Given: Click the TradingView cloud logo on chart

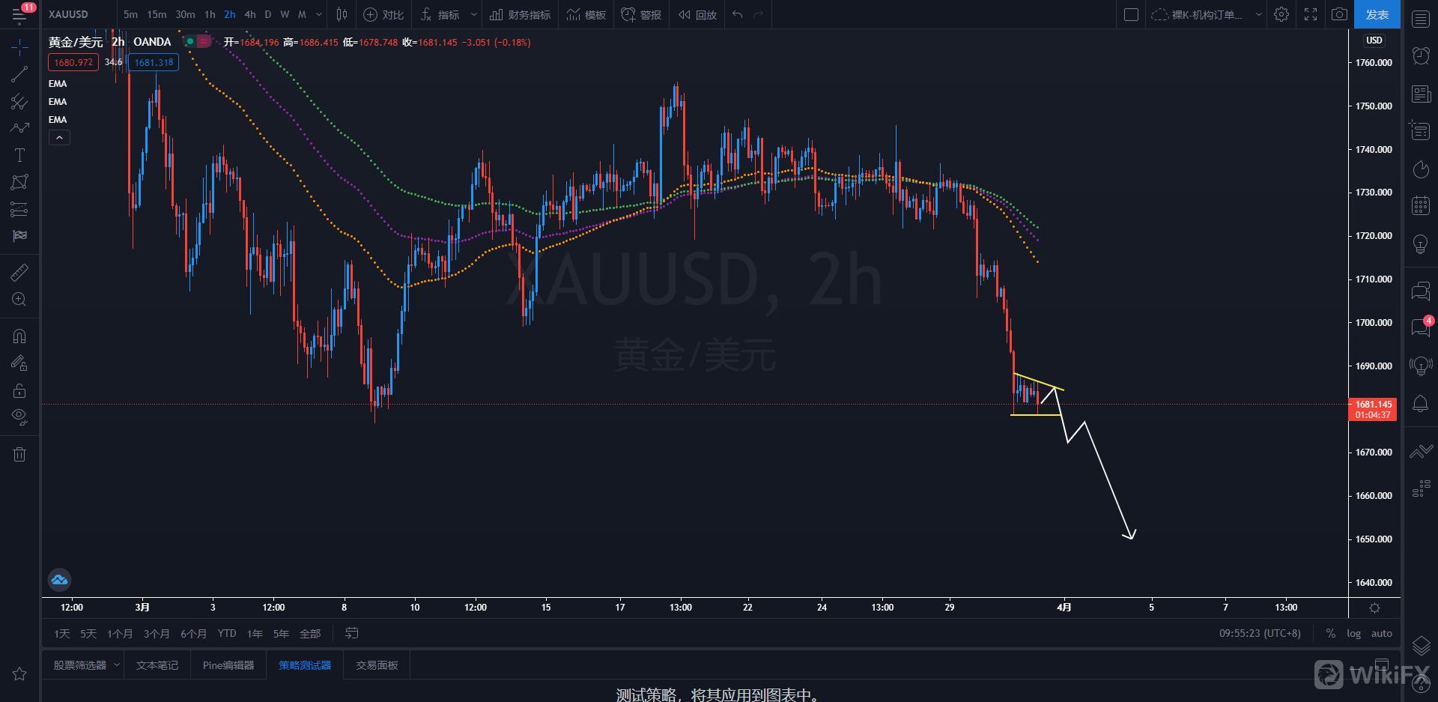Looking at the screenshot, I should coord(59,579).
